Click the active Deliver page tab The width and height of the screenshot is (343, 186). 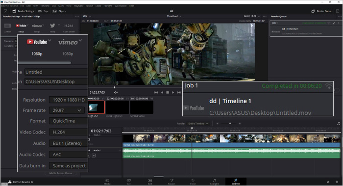(x=236, y=182)
